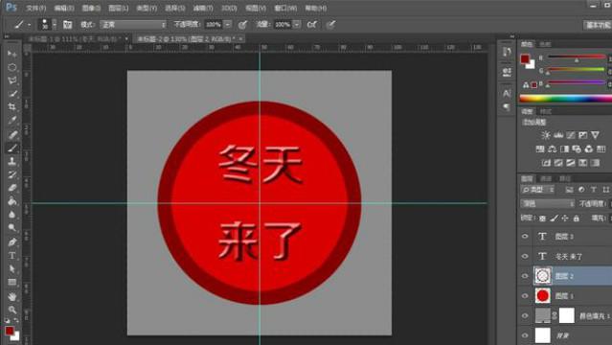Hide the 冬天 来了 text layer
This screenshot has width=612, height=345.
click(x=525, y=256)
